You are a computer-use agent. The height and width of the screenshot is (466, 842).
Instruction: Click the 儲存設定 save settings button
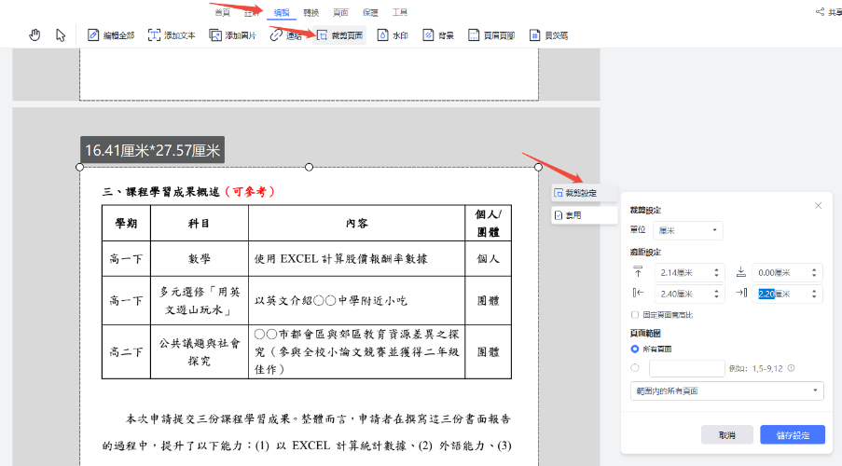tap(793, 435)
